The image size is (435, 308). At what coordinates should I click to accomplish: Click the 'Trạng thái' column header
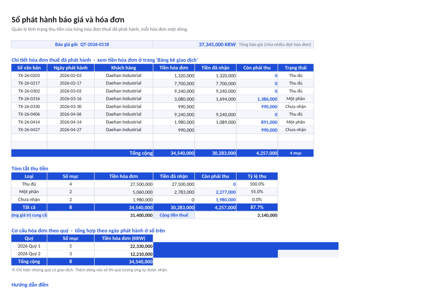tap(295, 68)
